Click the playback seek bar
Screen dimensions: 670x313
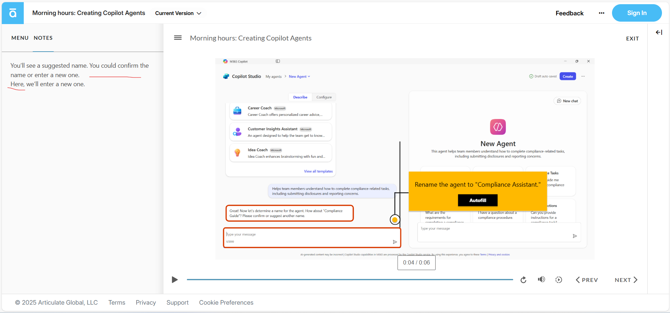pos(350,280)
